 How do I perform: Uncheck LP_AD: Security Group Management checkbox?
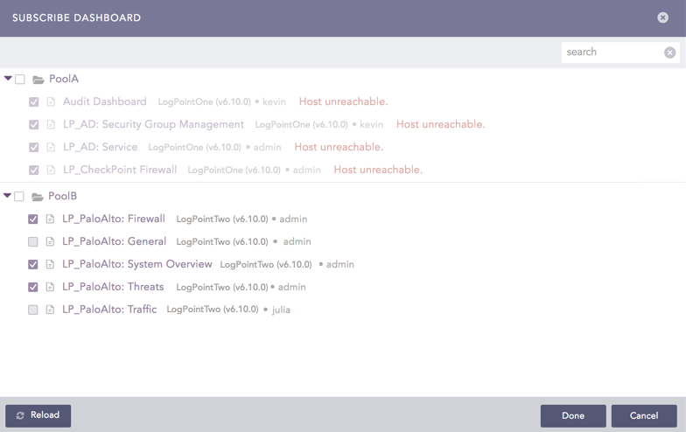(33, 124)
